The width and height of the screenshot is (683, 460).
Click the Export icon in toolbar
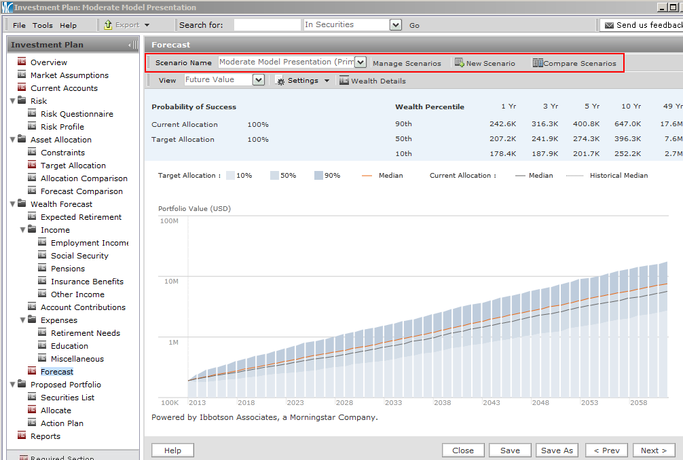click(108, 25)
